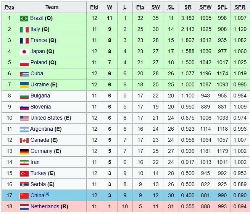
Task: Click the Germany flag icon
Action: click(24, 152)
